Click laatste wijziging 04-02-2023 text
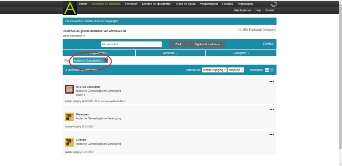342x166 pixels. 79,101
